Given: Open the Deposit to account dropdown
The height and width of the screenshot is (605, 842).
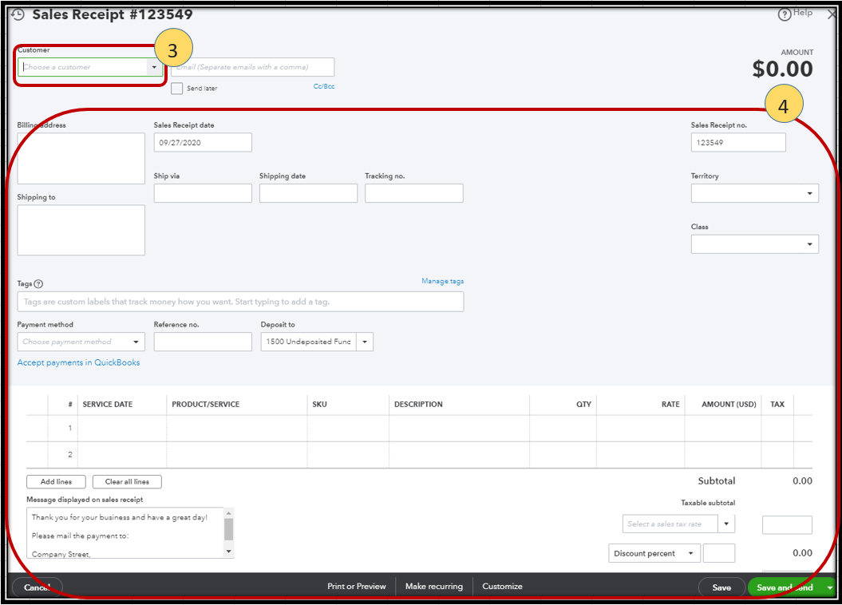Looking at the screenshot, I should (x=365, y=342).
